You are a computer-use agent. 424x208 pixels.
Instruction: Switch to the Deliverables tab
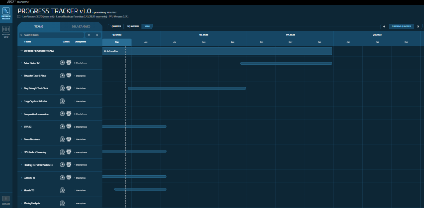[x=81, y=27]
